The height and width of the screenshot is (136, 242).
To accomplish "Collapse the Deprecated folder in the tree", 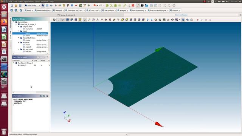I will pos(19,26).
